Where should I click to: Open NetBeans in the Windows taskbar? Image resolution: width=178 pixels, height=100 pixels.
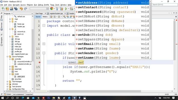(74, 98)
